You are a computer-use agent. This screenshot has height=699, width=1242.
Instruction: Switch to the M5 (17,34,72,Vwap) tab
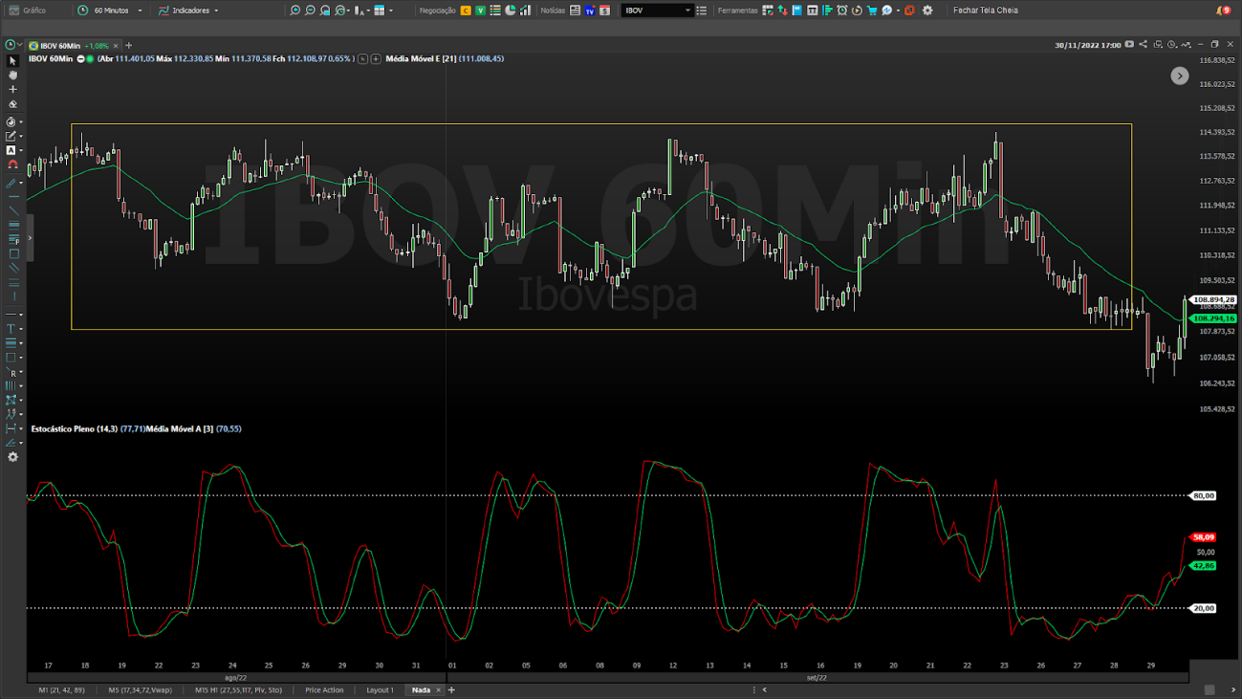[x=140, y=689]
